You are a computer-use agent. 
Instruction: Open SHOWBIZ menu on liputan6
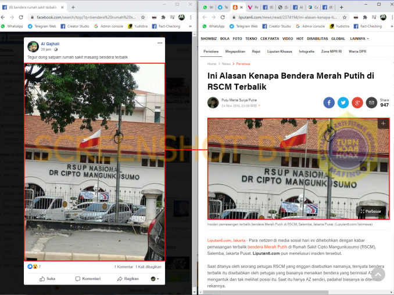click(209, 39)
